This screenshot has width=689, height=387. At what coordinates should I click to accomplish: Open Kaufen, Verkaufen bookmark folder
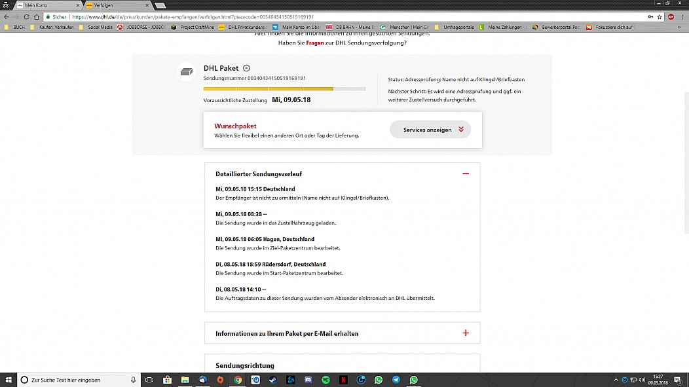tap(52, 28)
